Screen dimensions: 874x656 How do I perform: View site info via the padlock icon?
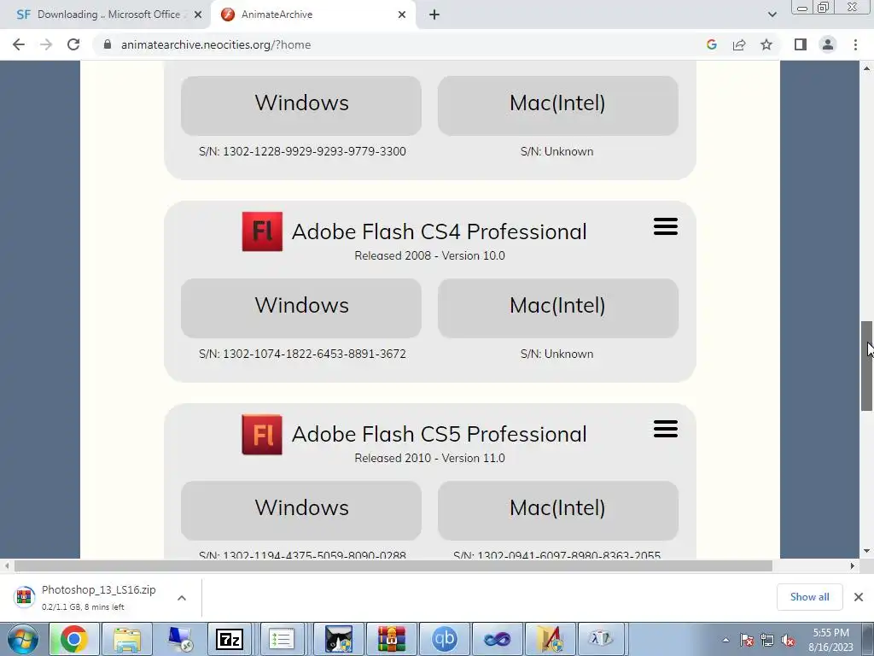pos(108,44)
